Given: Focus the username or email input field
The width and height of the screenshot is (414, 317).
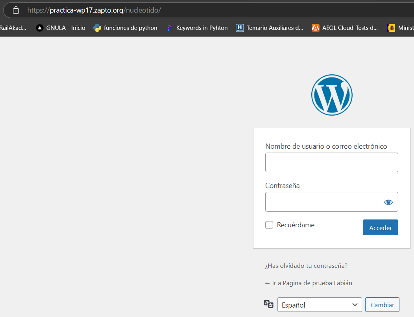Looking at the screenshot, I should [331, 162].
